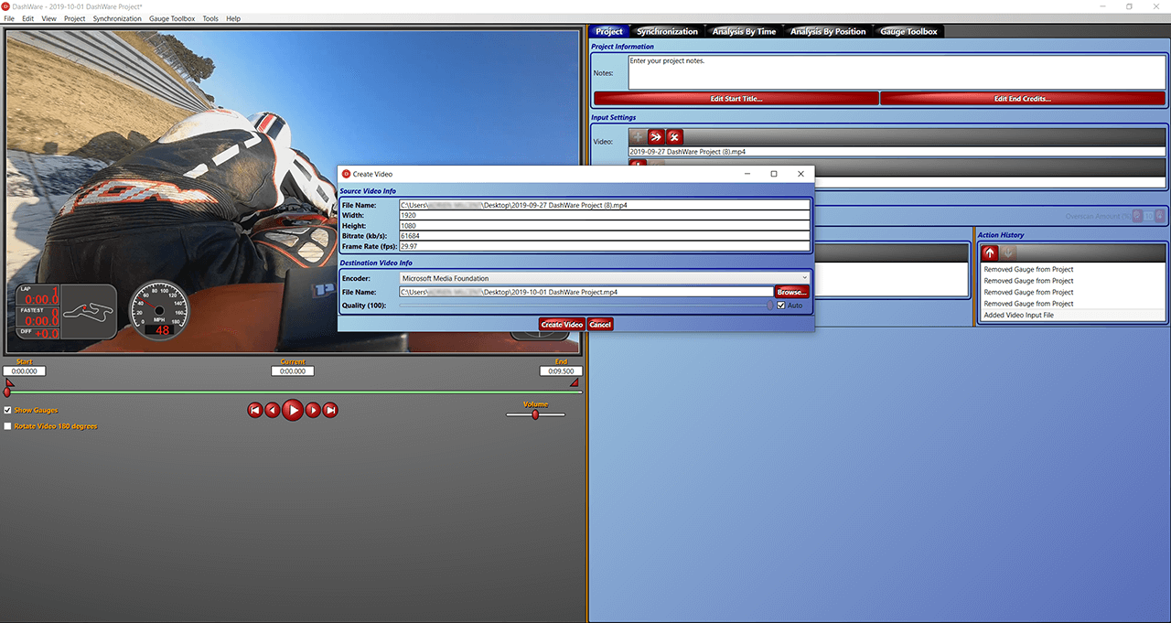The image size is (1171, 623).
Task: Click the red double-arrow icon beside Video
Action: (656, 136)
